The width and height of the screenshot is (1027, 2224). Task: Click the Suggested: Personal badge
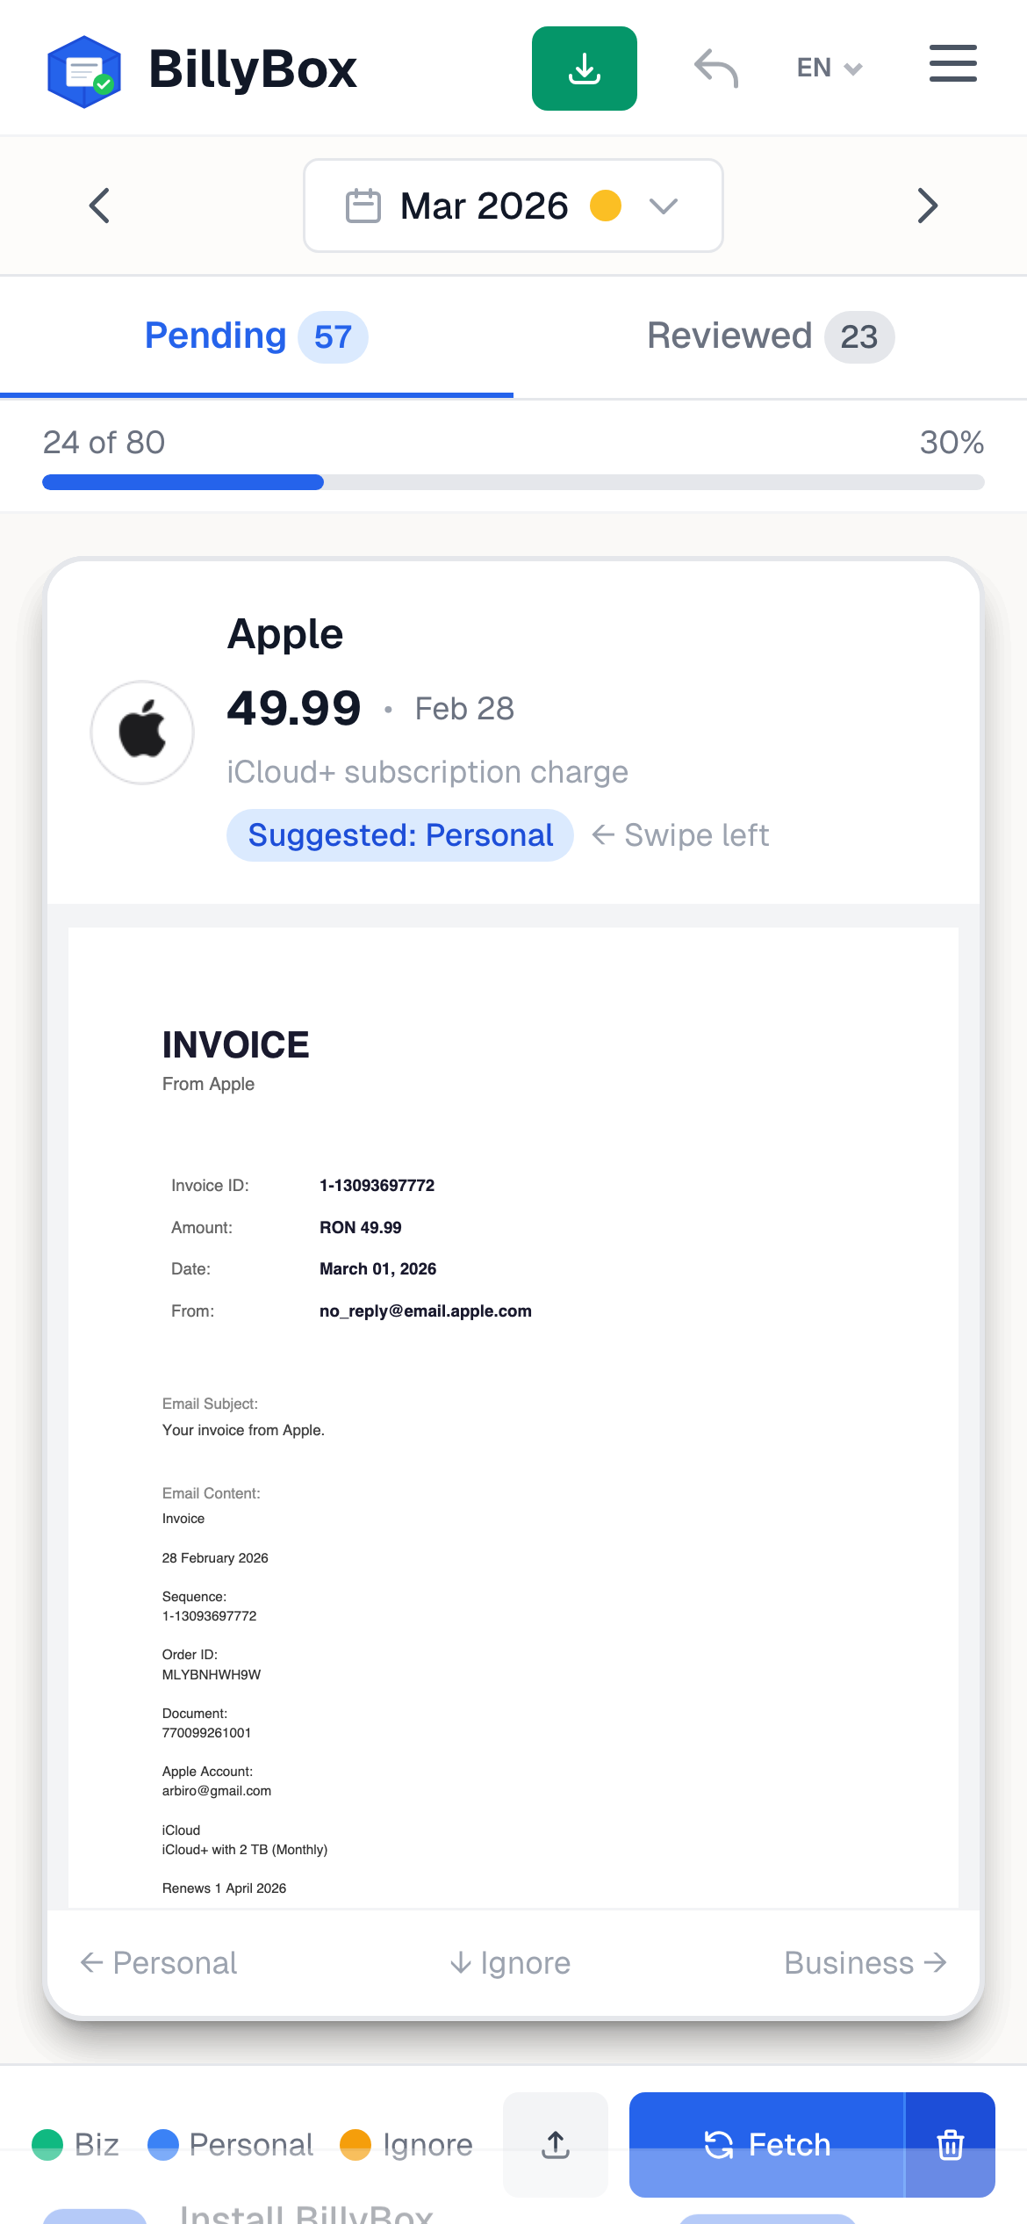399,834
